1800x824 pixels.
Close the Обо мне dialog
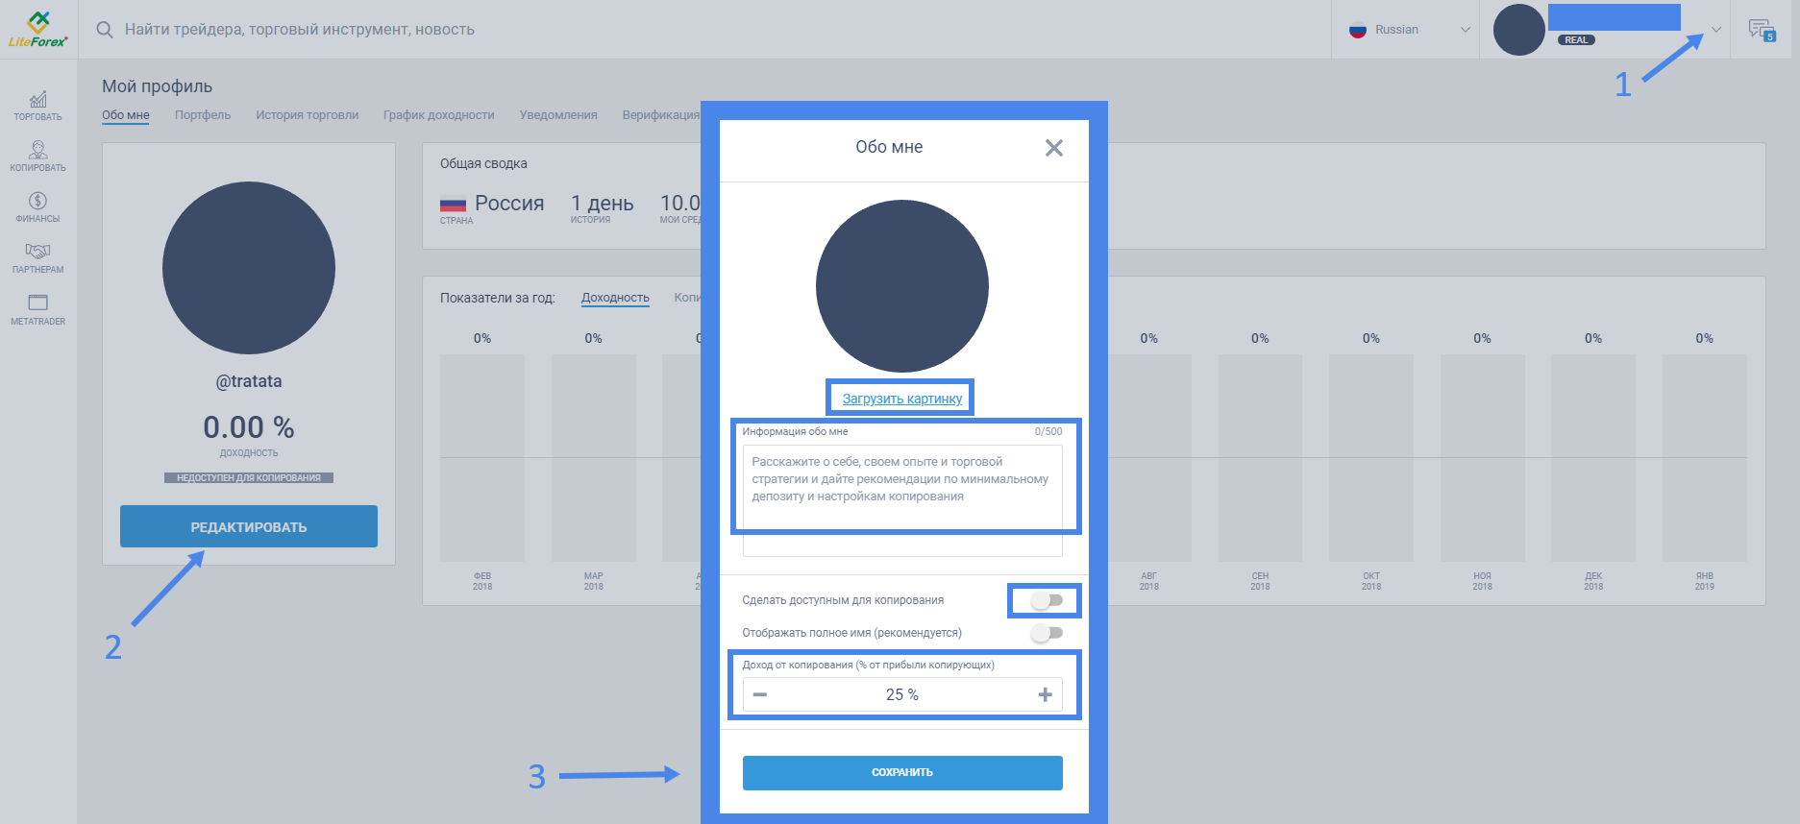[x=1053, y=148]
